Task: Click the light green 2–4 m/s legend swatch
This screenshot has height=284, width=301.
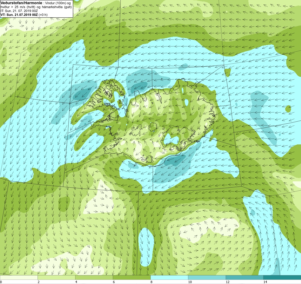Action: pyautogui.click(x=57, y=277)
